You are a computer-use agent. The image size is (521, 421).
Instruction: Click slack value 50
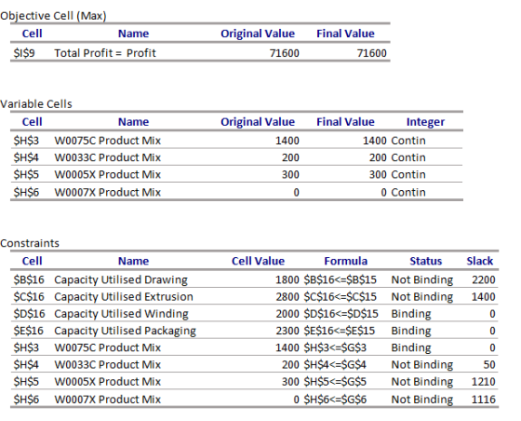pyautogui.click(x=489, y=364)
